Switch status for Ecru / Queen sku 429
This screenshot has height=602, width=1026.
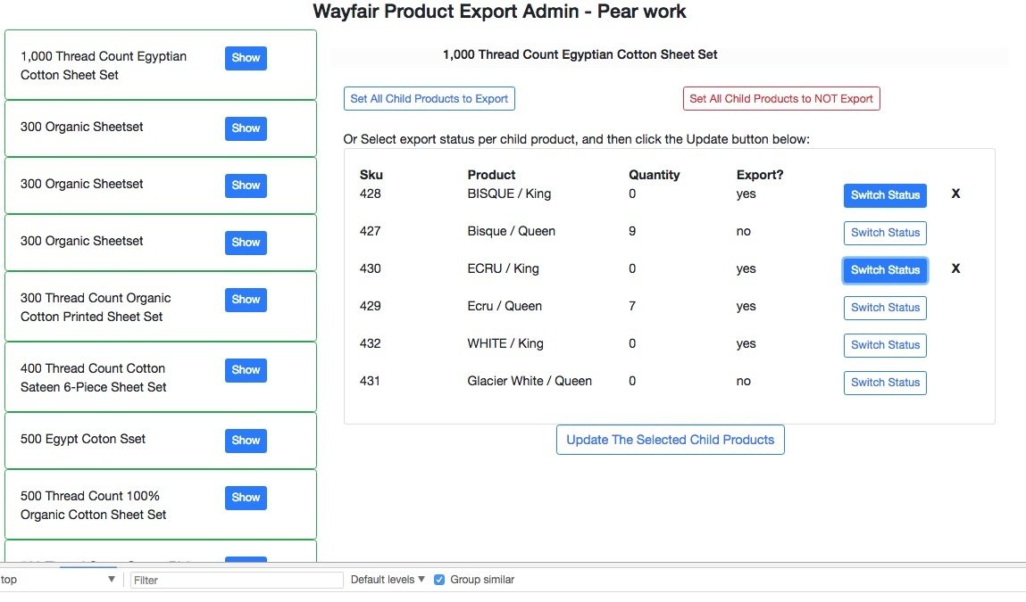[x=885, y=308]
